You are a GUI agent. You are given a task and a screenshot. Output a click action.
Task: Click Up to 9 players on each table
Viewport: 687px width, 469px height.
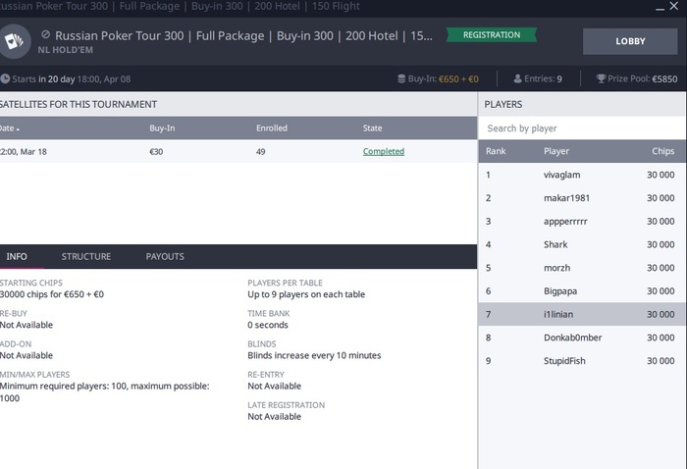tap(306, 294)
